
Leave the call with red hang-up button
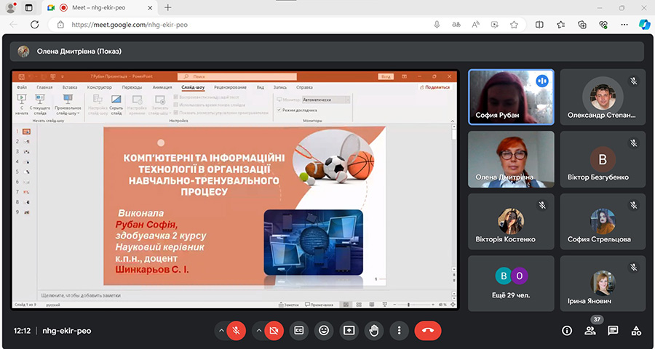[428, 330]
